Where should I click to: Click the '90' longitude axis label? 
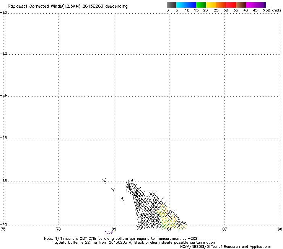(280, 229)
